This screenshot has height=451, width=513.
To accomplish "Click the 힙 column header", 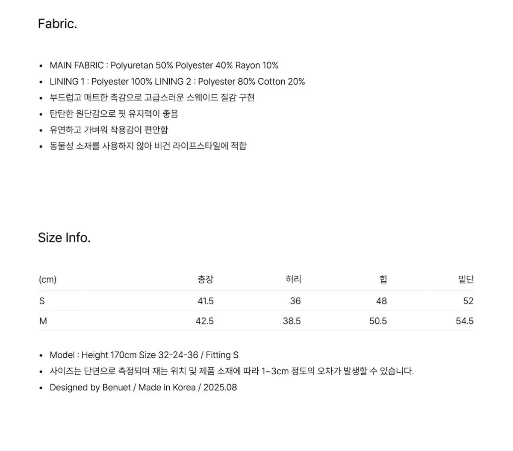I will point(383,280).
